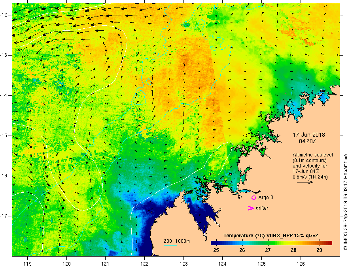Click the temperature color scale bar
Viewport: 348px width, 268px height.
click(x=271, y=243)
